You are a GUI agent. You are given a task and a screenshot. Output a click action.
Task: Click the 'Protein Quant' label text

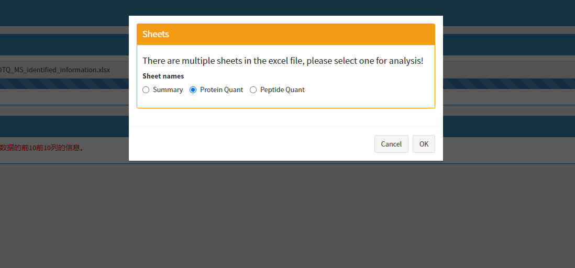tap(222, 90)
